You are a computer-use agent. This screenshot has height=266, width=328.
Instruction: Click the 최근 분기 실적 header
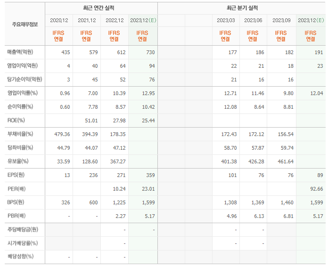[242, 8]
